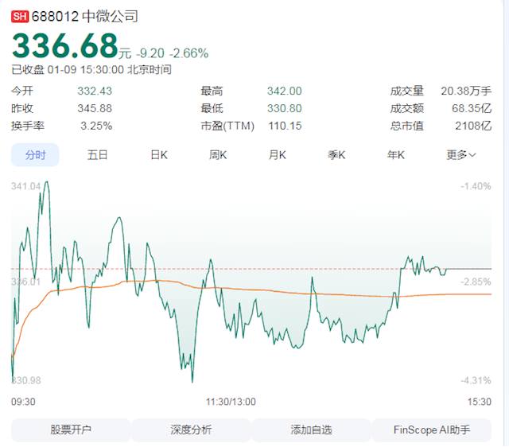The height and width of the screenshot is (447, 509).
Task: Click the 总市值 value 2108亿
Action: 474,126
